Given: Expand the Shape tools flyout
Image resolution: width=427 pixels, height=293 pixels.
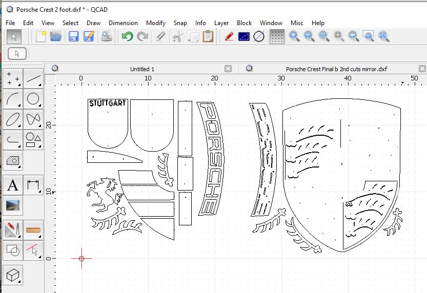Looking at the screenshot, I should pyautogui.click(x=33, y=139).
